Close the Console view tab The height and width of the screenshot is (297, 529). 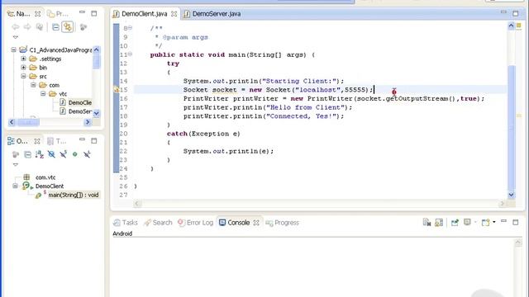click(256, 223)
